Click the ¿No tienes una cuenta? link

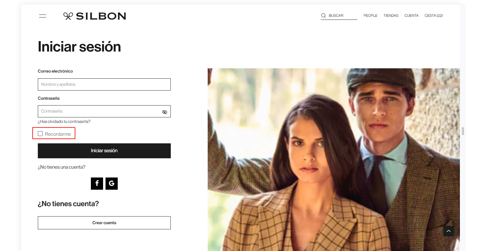coord(62,167)
